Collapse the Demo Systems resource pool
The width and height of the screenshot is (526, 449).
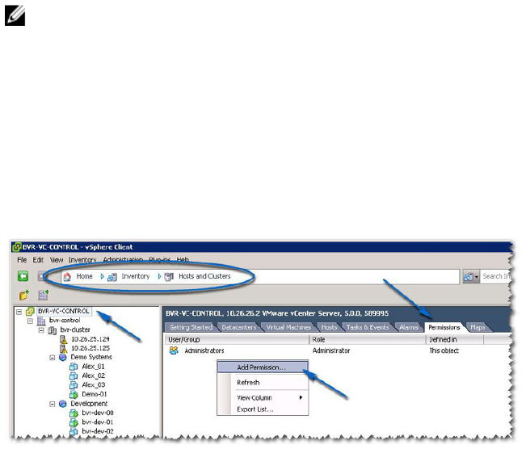tap(53, 358)
